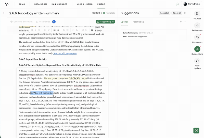Viewport: 204px width, 138px height.
Task: Toggle italic formatting
Action: (35, 30)
